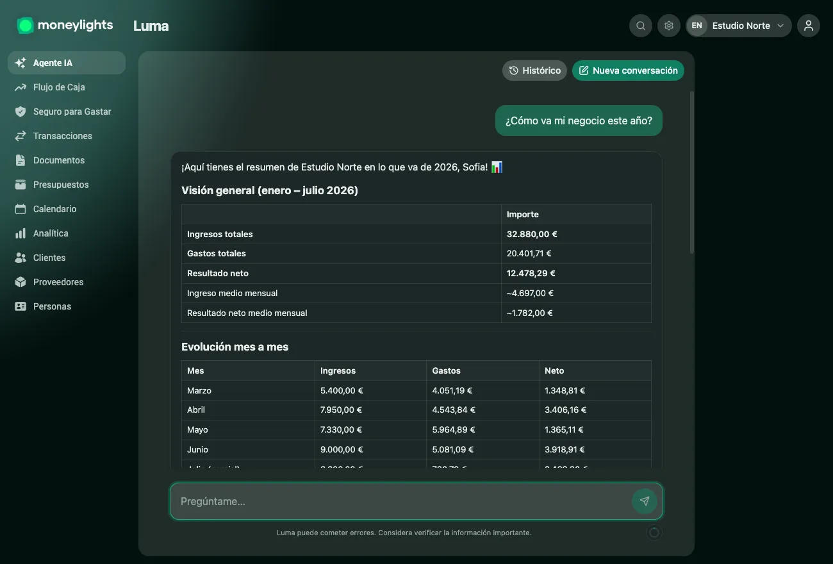This screenshot has width=833, height=564.
Task: Click the Gastos column header
Action: click(x=447, y=370)
